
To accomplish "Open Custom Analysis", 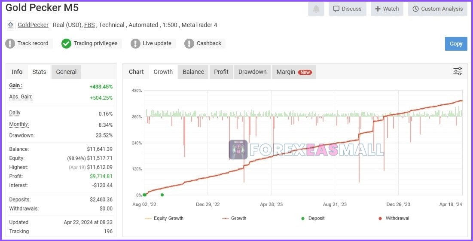I will [x=437, y=9].
